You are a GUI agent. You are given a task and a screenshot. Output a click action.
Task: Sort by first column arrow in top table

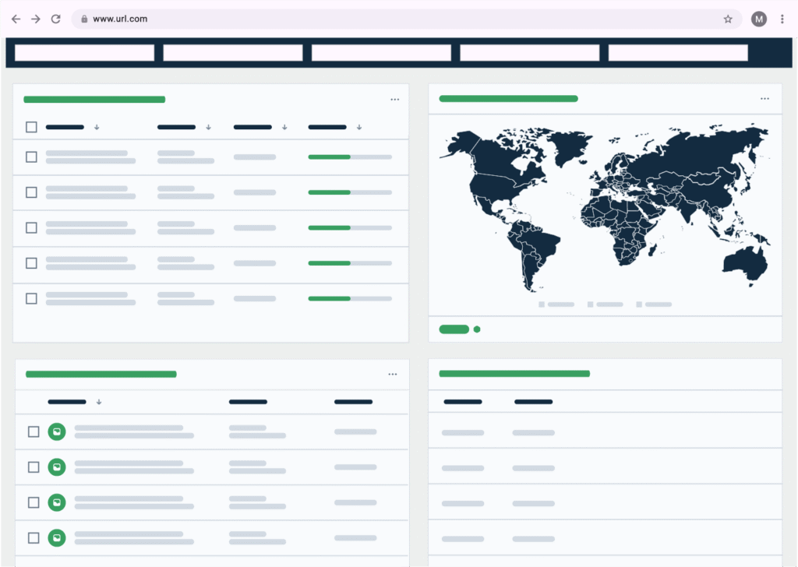pos(97,127)
